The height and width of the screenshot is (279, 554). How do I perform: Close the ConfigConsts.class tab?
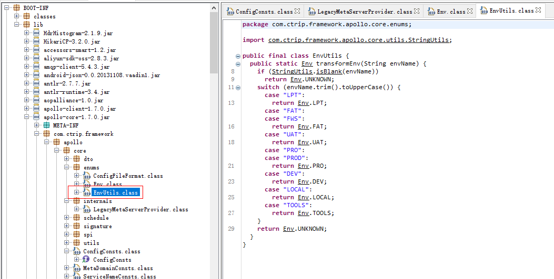coord(297,11)
